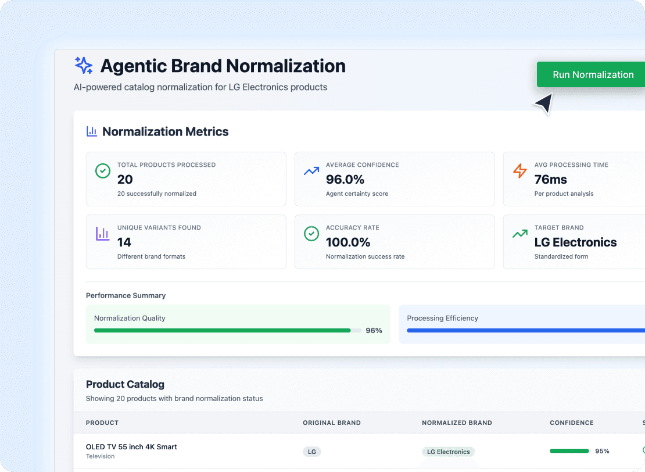Click the 100.0% accuracy rate value

coord(347,242)
